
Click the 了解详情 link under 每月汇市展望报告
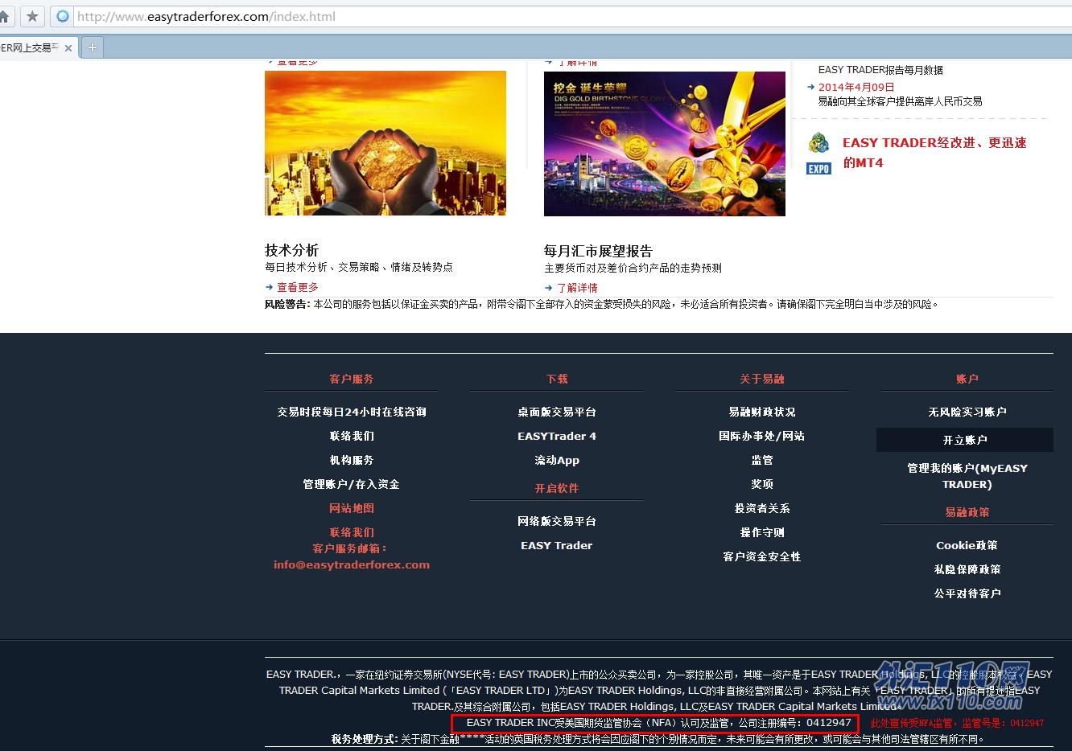click(x=578, y=287)
